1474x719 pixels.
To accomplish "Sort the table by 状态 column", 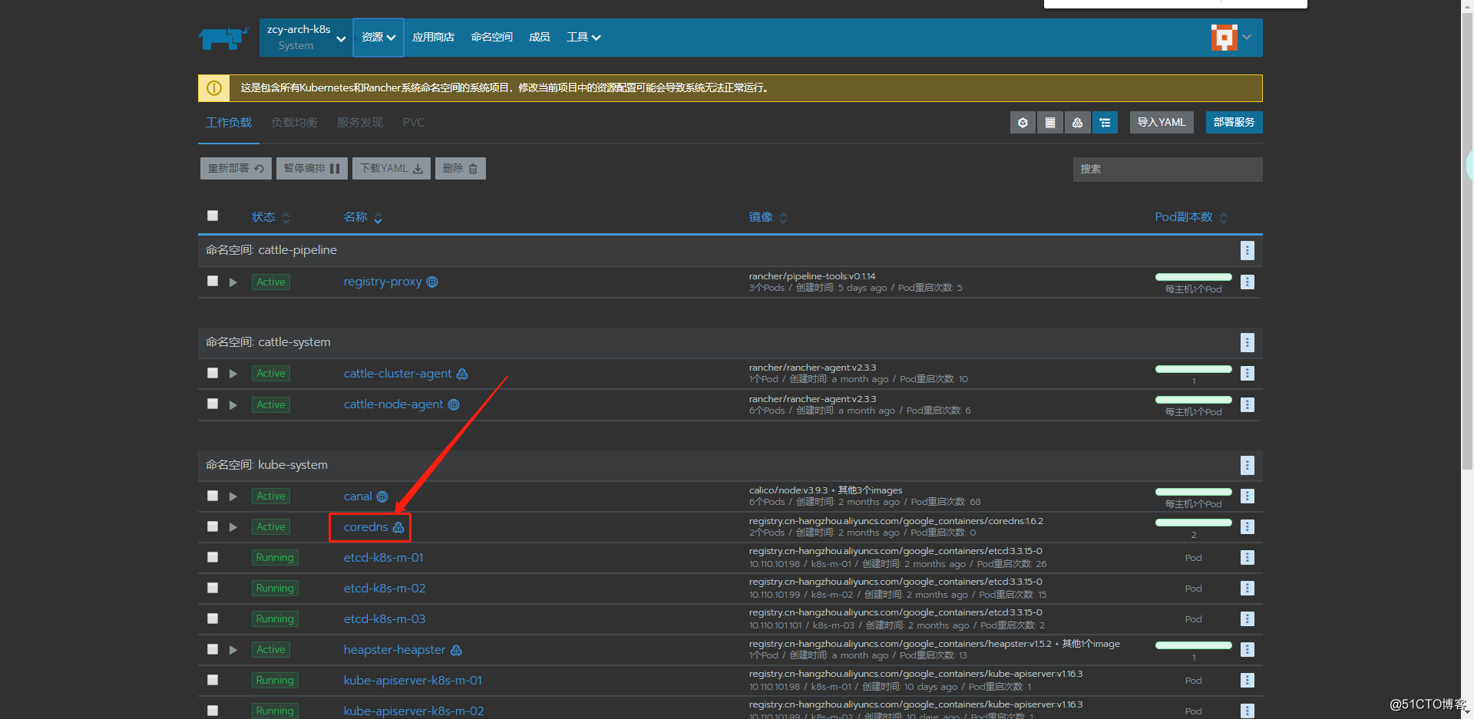I will pos(270,217).
